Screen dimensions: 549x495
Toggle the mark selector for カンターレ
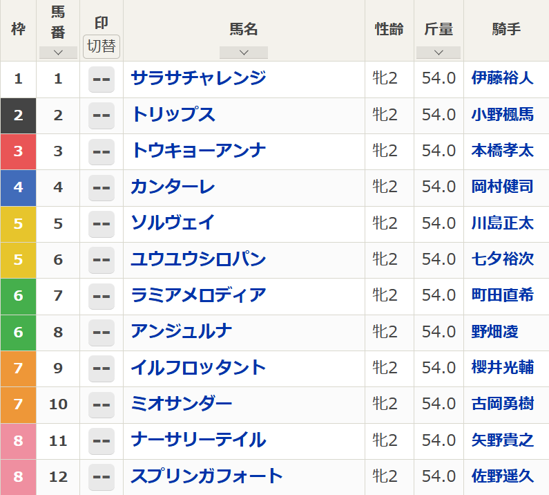click(102, 187)
